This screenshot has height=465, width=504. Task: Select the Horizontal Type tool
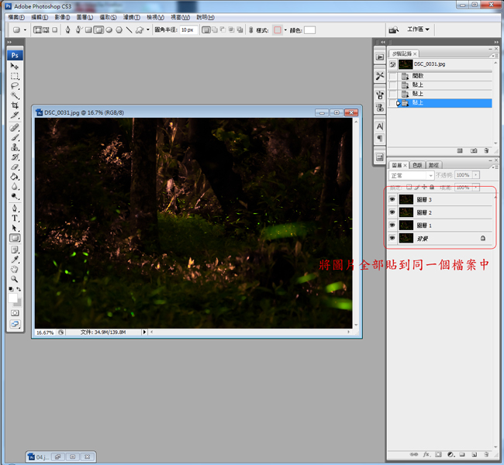click(15, 219)
